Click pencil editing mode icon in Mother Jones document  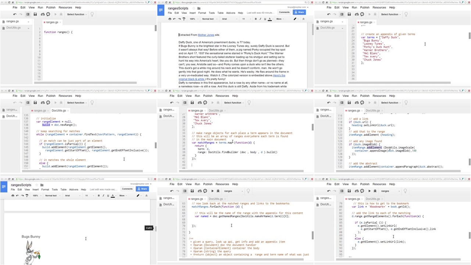(295, 19)
